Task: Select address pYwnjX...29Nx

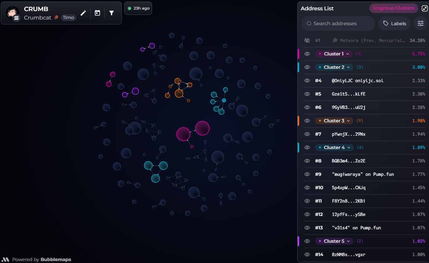Action: (348, 134)
